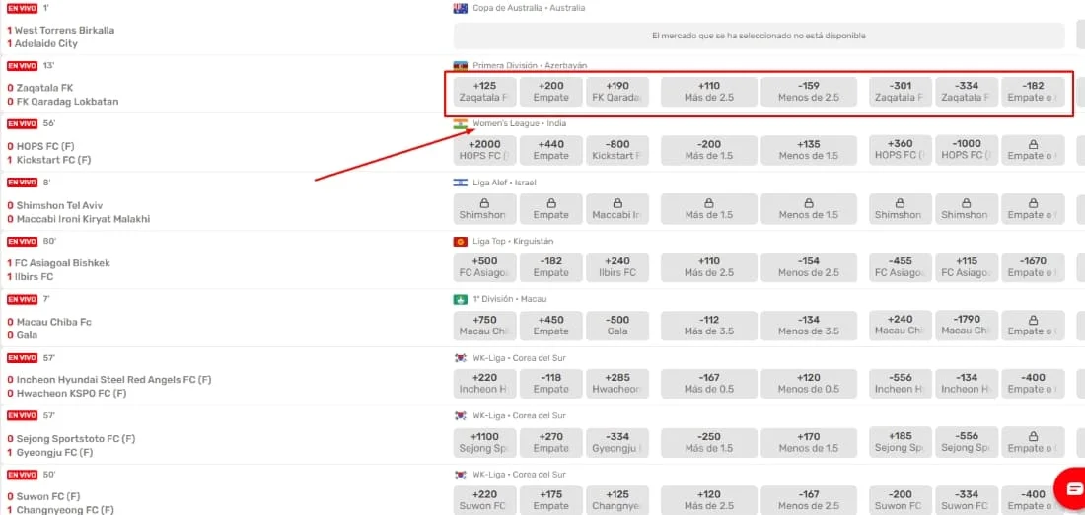Click the Israel flag beside Liga Alef
The width and height of the screenshot is (1085, 515).
click(460, 183)
